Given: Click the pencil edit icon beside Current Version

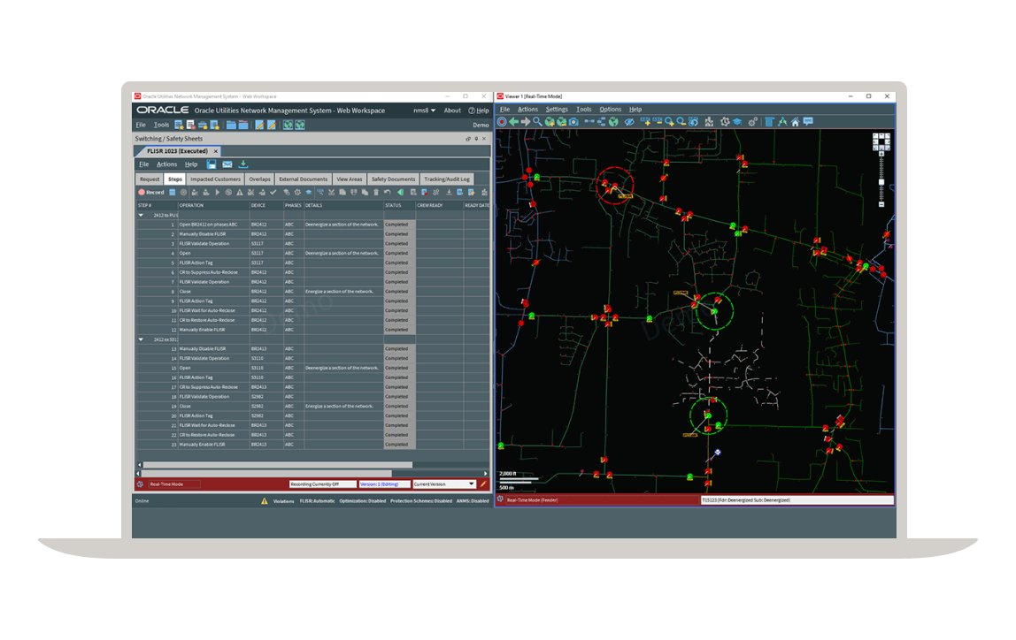Looking at the screenshot, I should (x=483, y=484).
